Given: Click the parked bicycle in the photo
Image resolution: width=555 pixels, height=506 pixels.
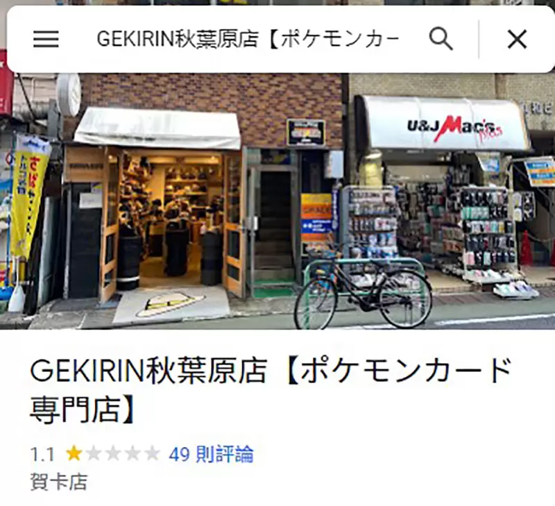Looking at the screenshot, I should tap(363, 287).
